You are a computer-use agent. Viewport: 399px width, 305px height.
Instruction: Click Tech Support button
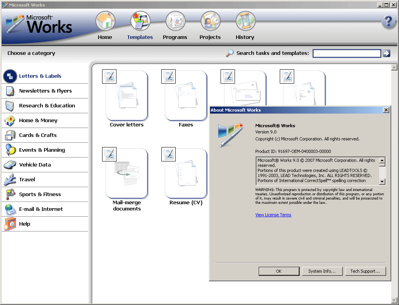[365, 271]
